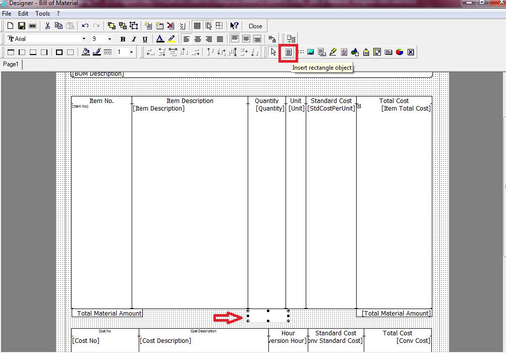This screenshot has height=353, width=506.
Task: Toggle the right frame line
Action: point(44,52)
